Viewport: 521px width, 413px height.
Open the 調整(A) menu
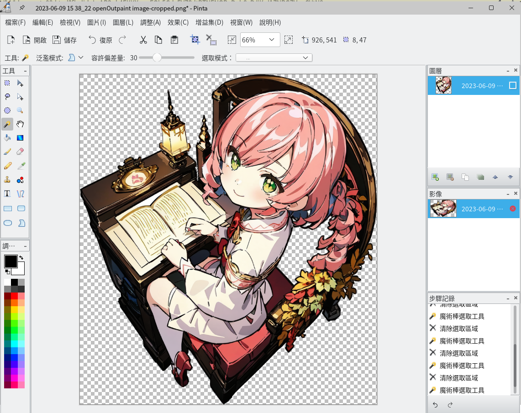[151, 22]
